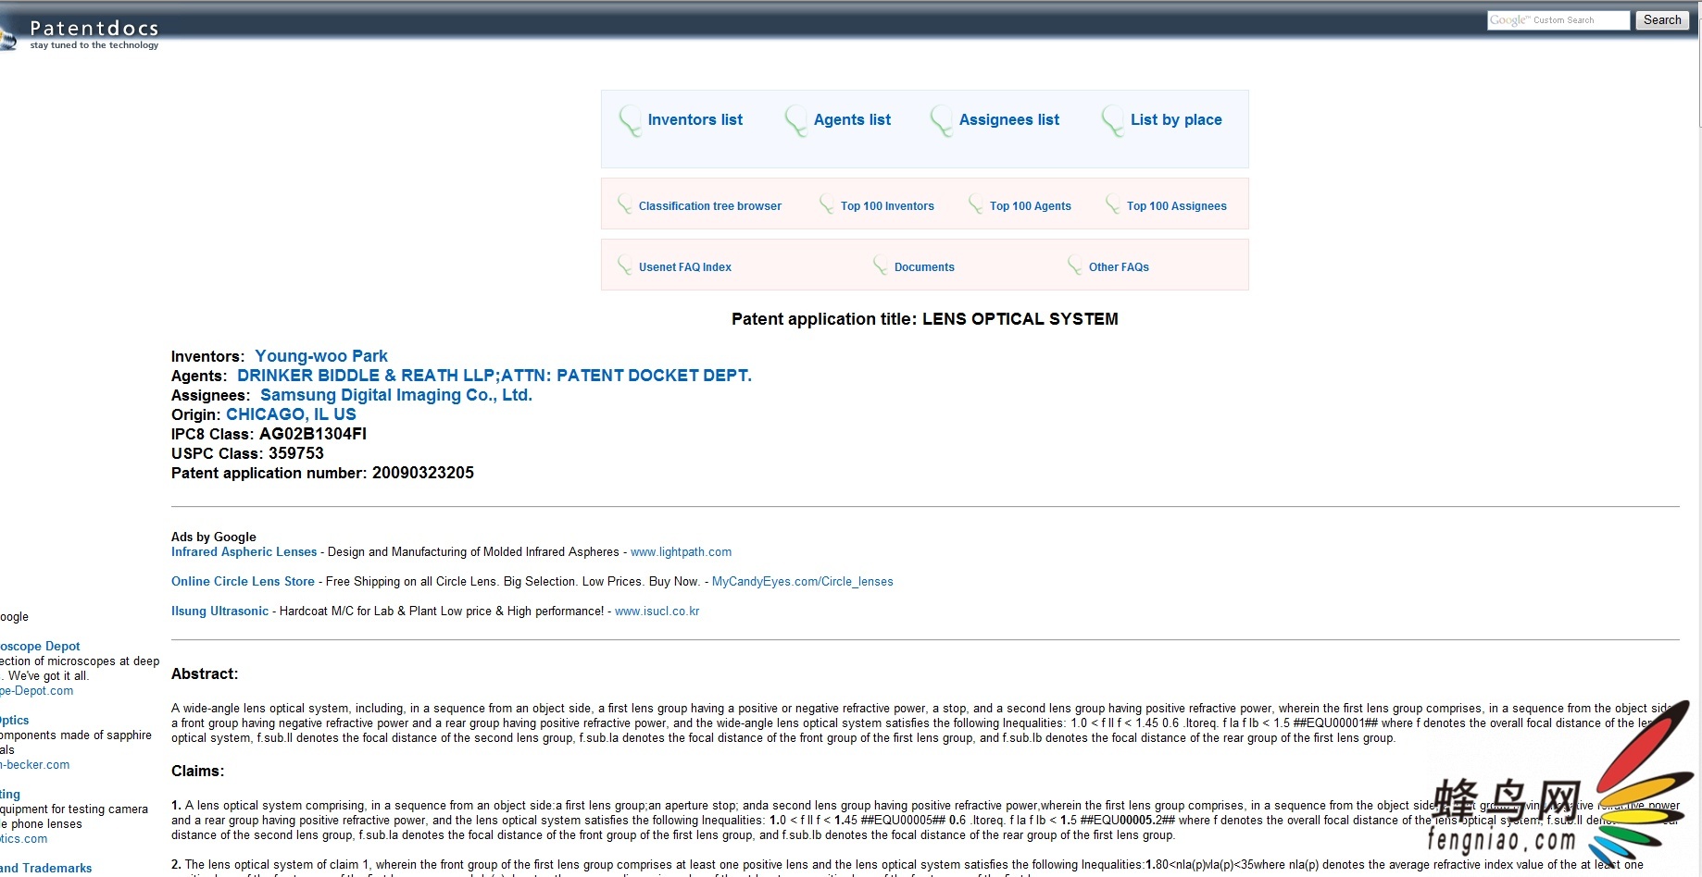Open the Assignees list
1702x877 pixels.
click(x=1009, y=119)
